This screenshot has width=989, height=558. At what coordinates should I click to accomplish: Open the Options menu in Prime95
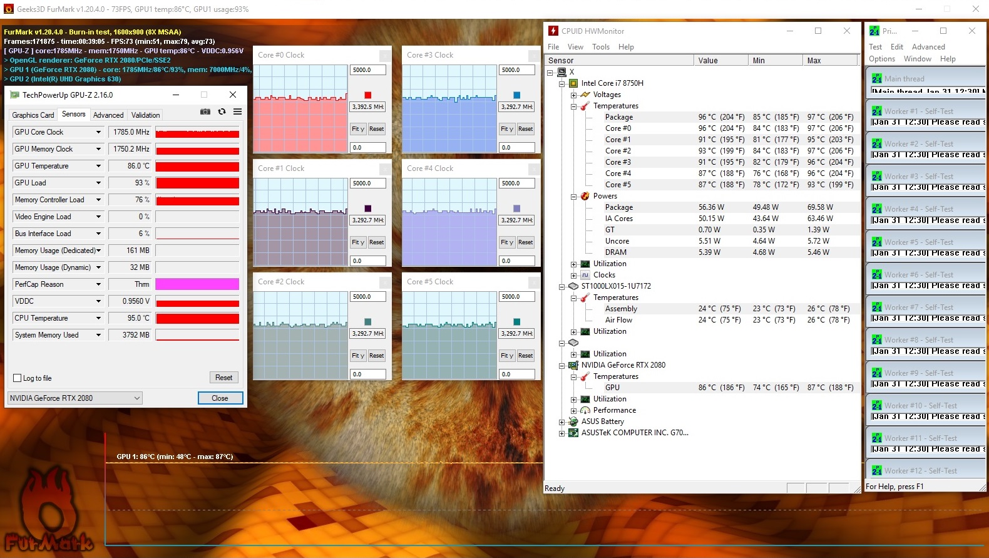(x=882, y=59)
